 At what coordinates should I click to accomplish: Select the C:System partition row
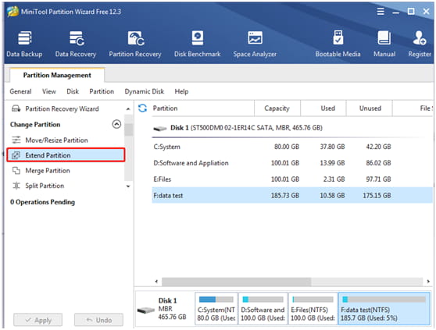click(292, 147)
